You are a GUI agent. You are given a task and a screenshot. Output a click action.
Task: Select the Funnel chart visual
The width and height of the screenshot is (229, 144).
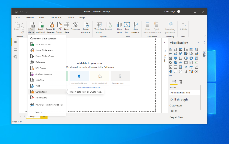click(x=175, y=58)
